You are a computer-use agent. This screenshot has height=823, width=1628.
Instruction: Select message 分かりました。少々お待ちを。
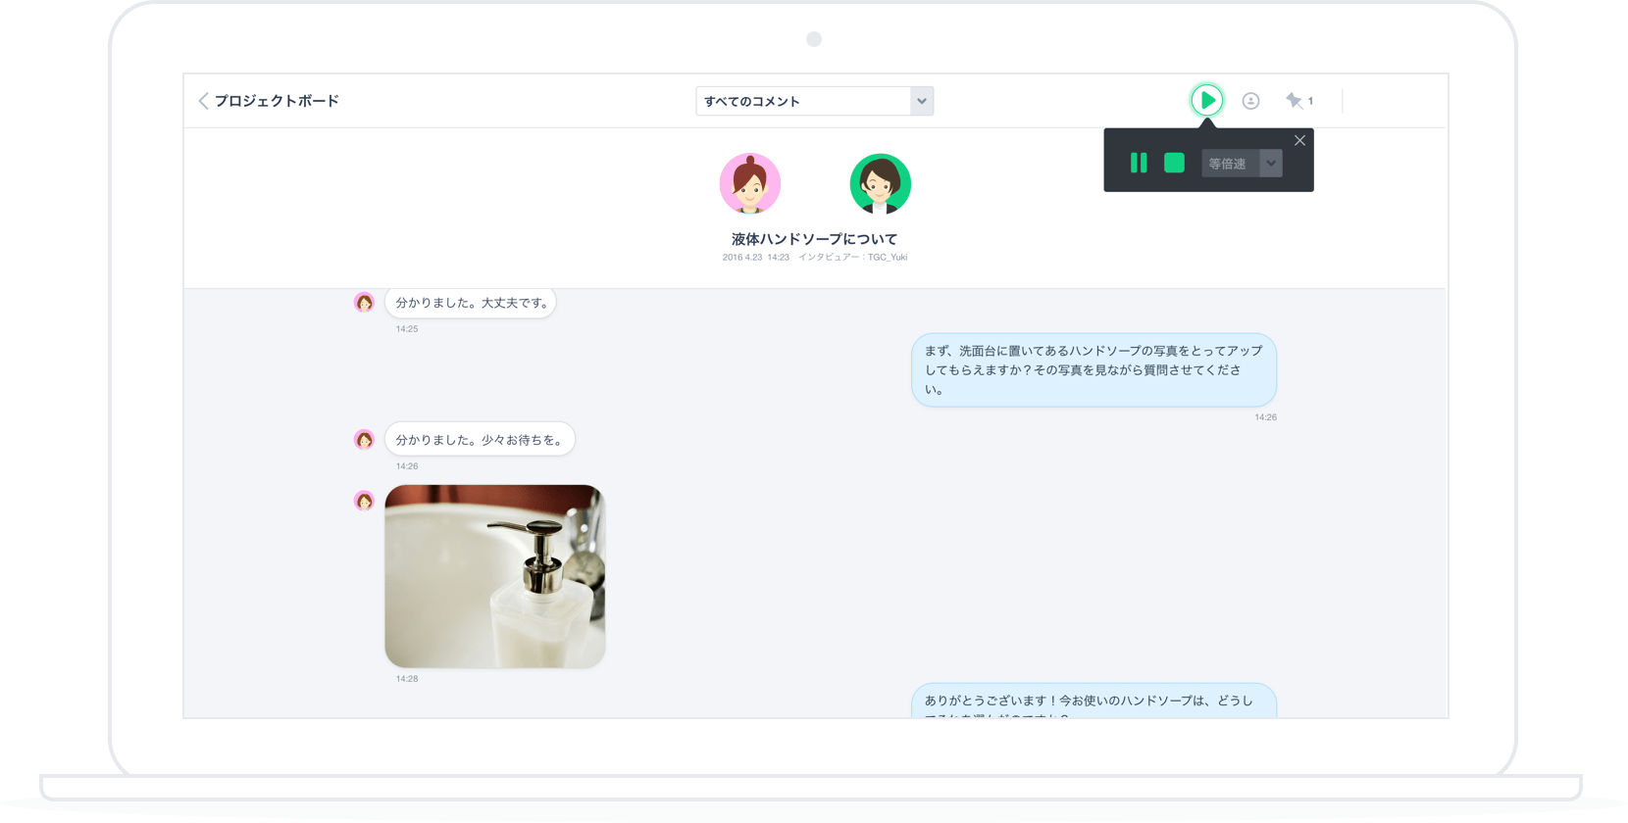pyautogui.click(x=480, y=440)
